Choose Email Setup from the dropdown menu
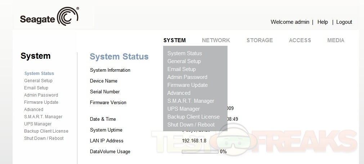This screenshot has width=364, height=164. [181, 69]
